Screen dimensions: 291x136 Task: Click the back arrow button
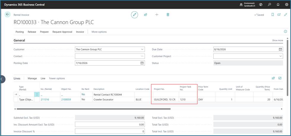pos(7,14)
